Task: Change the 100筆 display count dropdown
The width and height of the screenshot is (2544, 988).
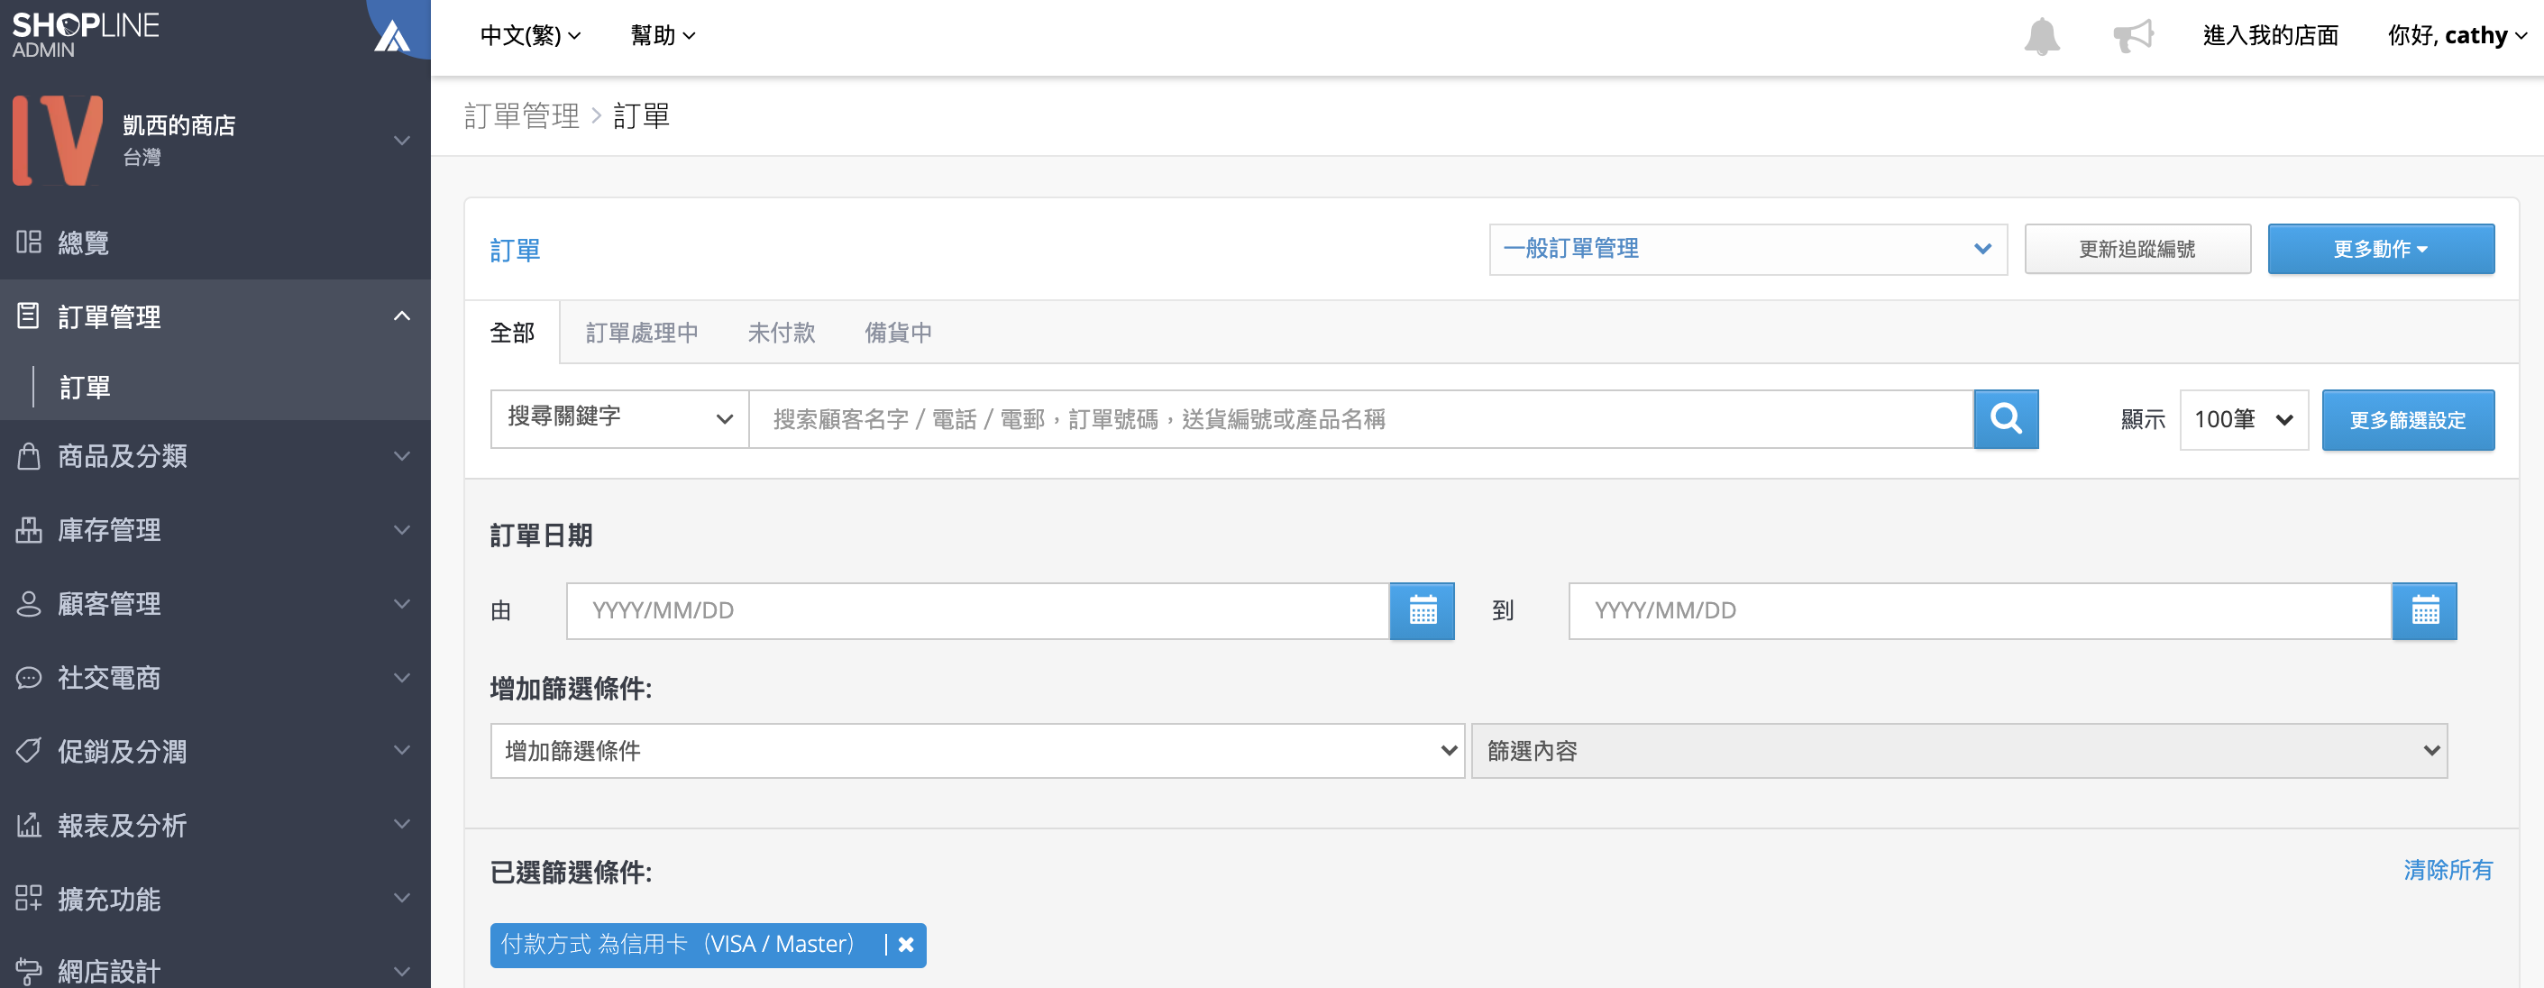Action: 2243,420
